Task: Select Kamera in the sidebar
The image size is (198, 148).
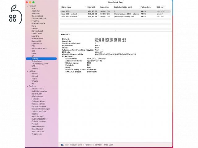Action: coord(35,29)
